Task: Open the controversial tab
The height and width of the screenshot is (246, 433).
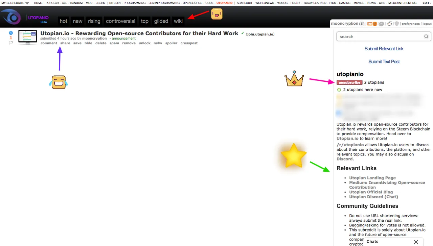Action: click(x=120, y=21)
